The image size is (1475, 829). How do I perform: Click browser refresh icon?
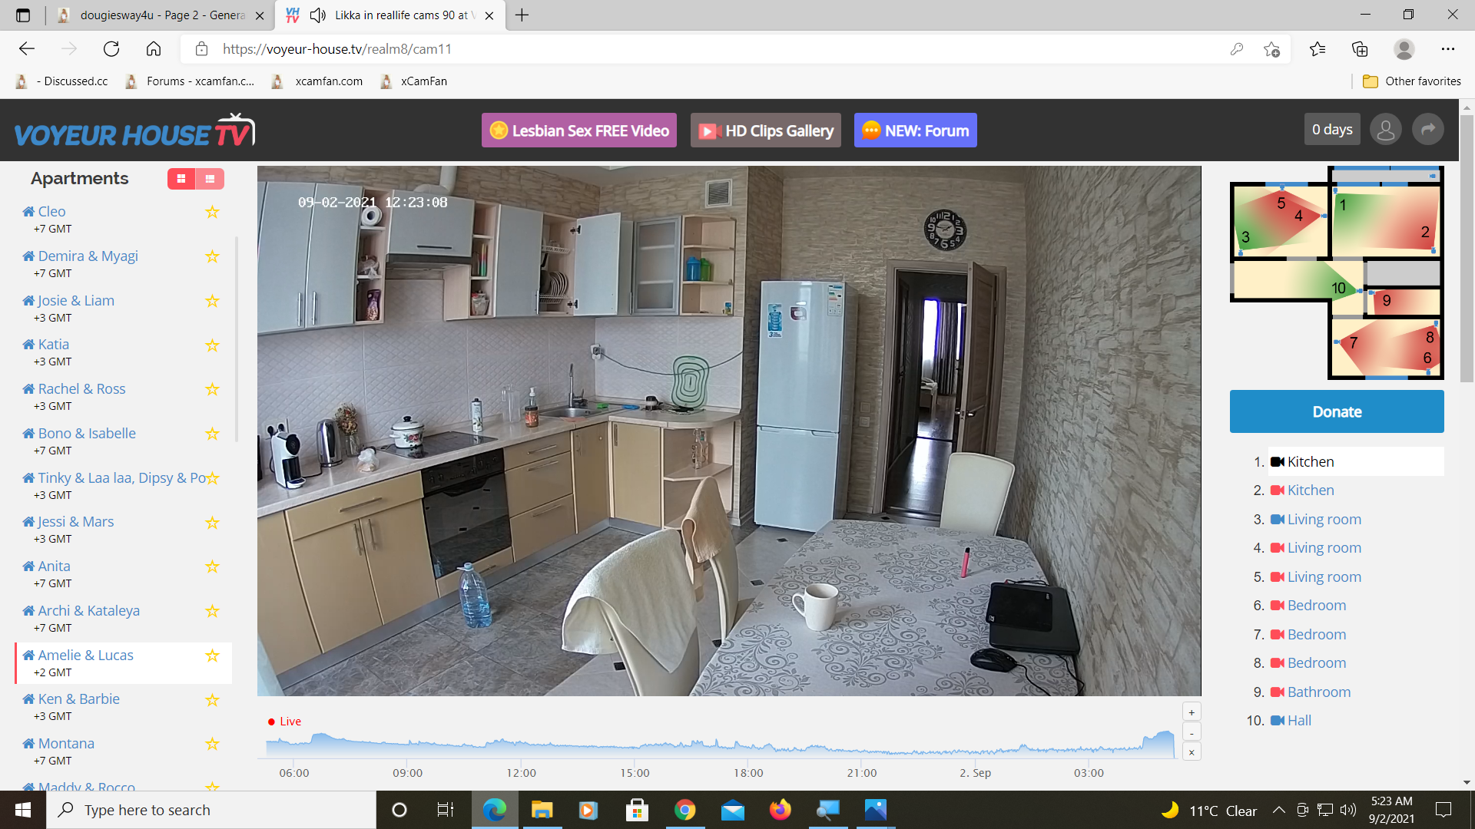[111, 49]
